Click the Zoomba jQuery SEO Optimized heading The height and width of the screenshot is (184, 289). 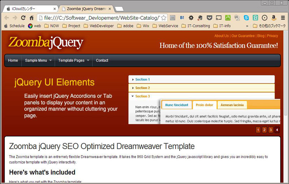pos(102,146)
